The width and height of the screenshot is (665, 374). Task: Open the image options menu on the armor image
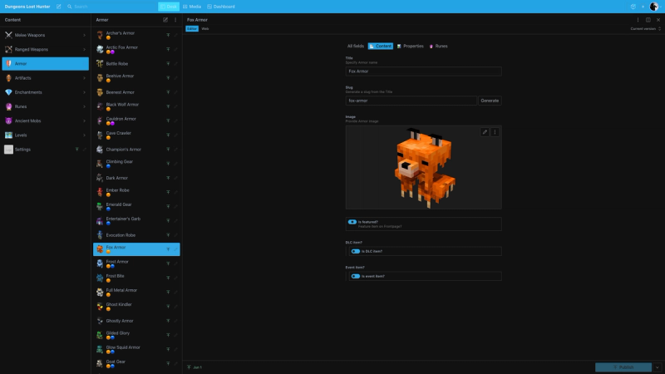pyautogui.click(x=495, y=132)
